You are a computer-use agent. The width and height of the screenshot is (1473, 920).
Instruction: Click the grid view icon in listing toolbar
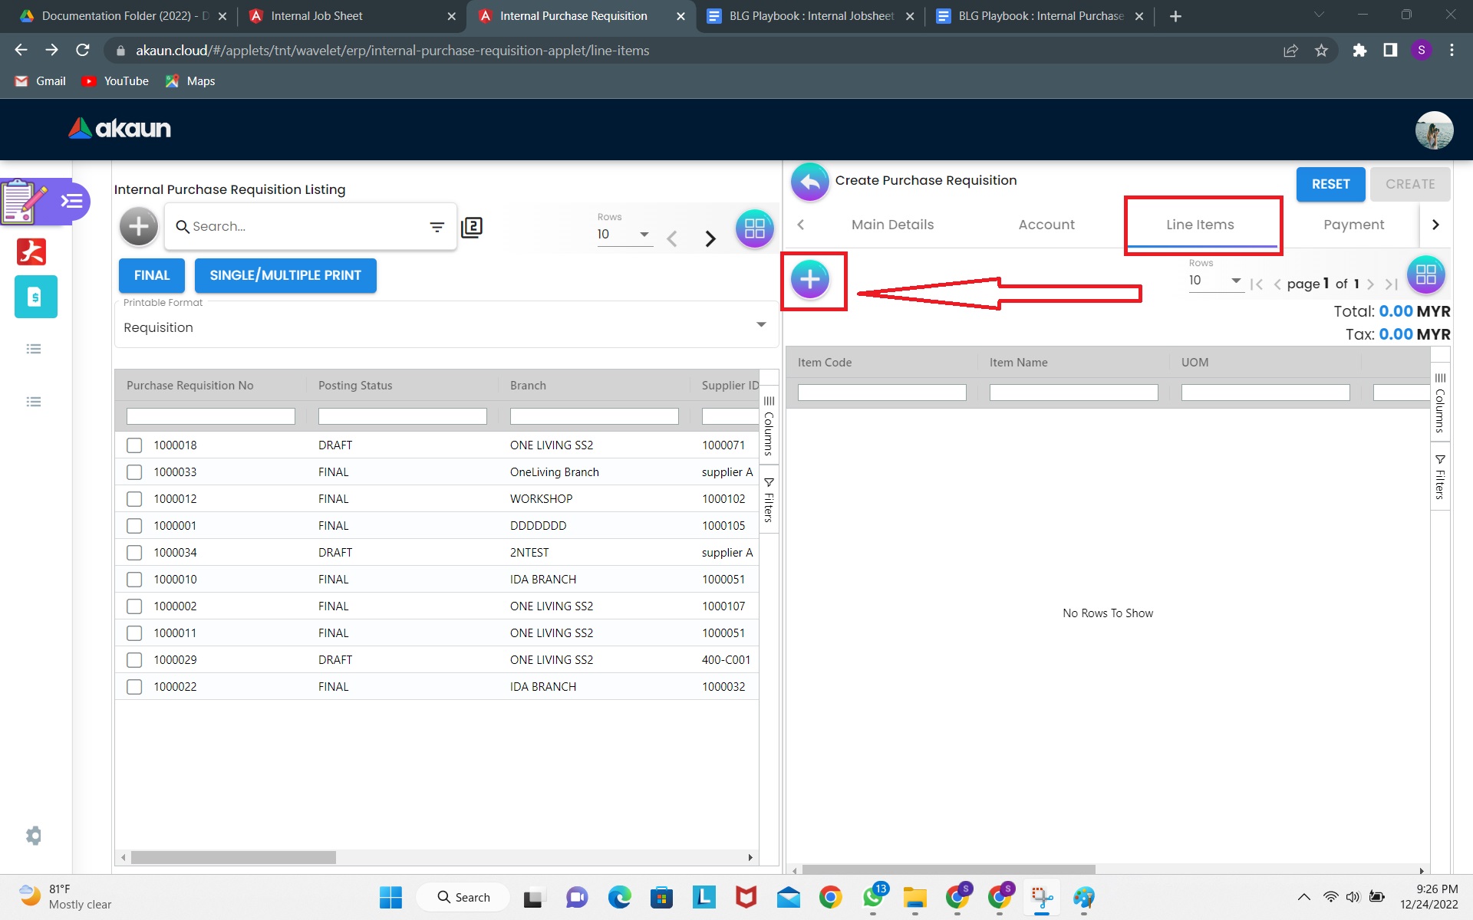click(754, 228)
